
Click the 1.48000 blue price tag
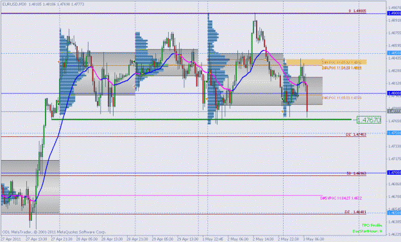[394, 93]
